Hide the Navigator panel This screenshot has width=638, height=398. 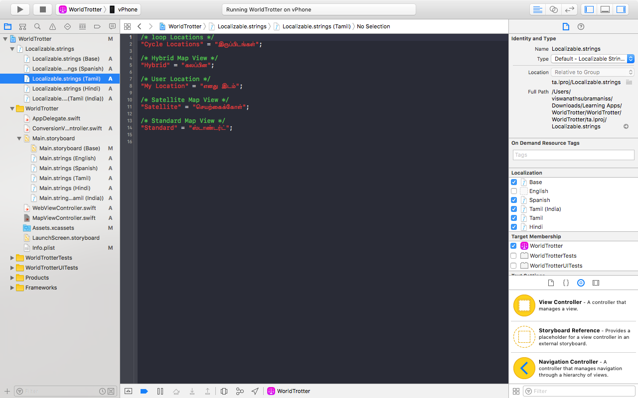click(x=589, y=9)
